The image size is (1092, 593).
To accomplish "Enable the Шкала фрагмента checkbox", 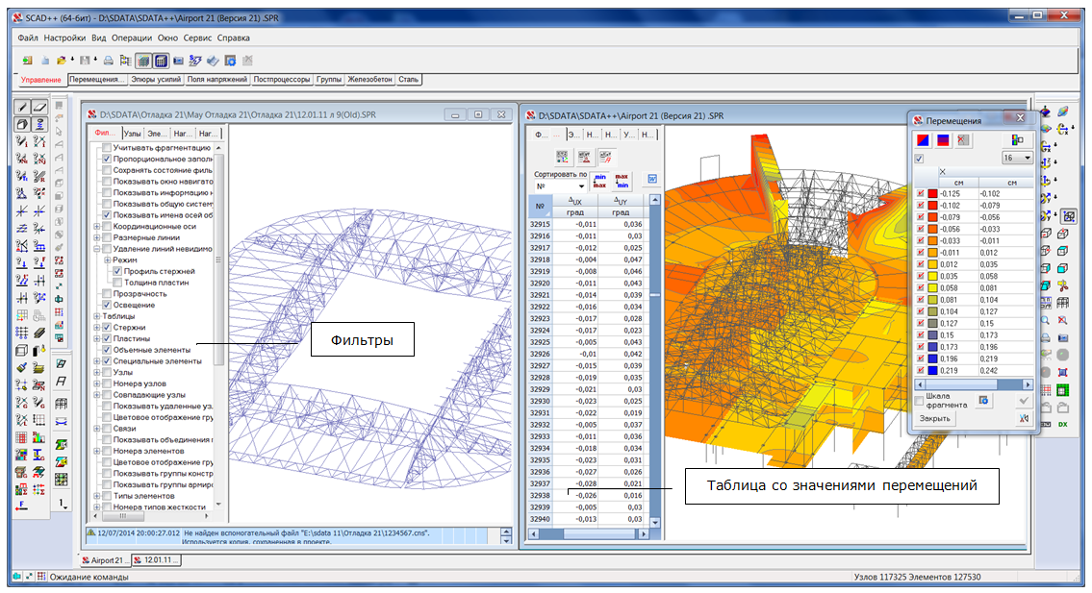I will (920, 400).
